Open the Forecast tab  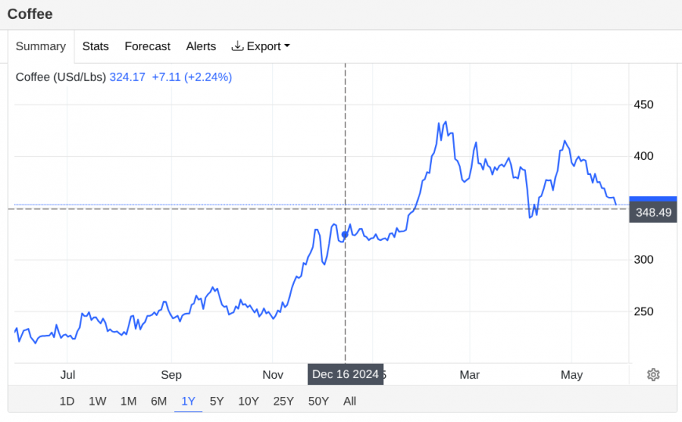(147, 46)
